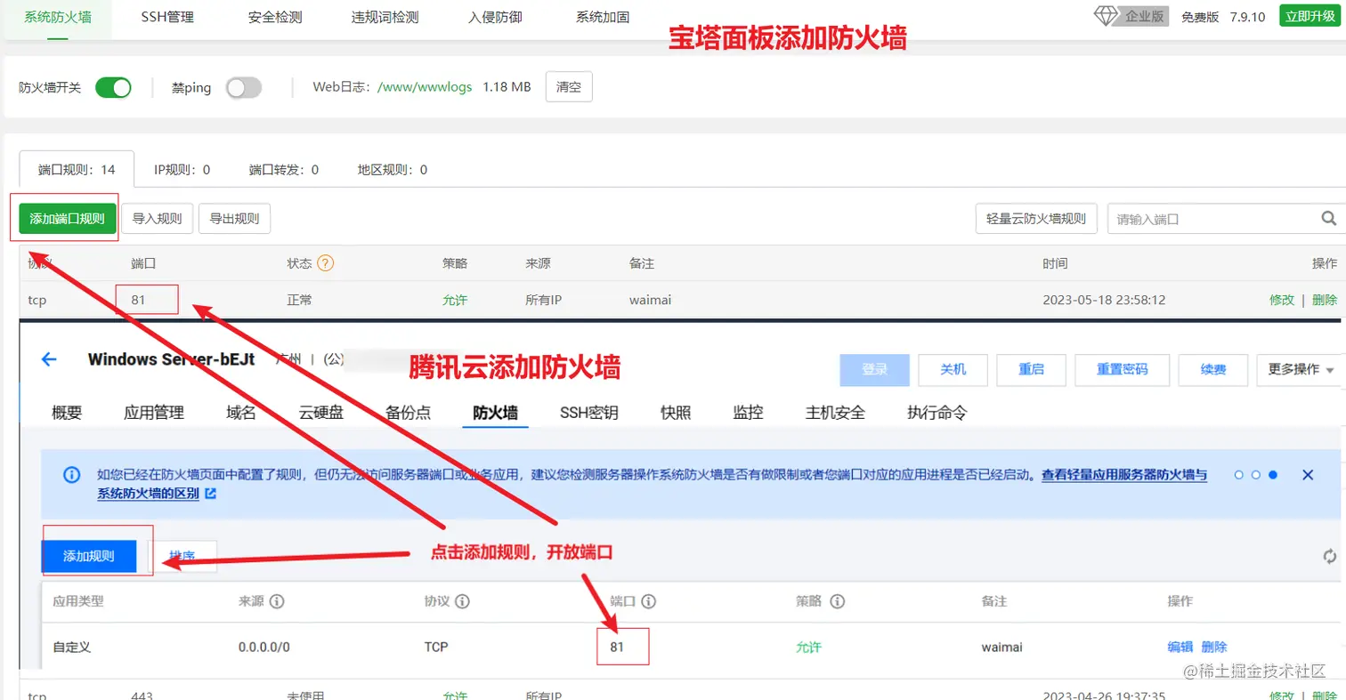Open the 备份点 tab

coord(409,413)
